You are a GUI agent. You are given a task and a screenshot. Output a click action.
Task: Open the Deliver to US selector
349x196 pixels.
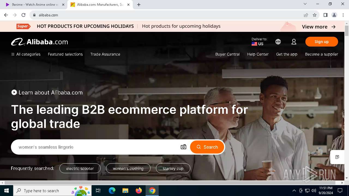[x=259, y=42]
